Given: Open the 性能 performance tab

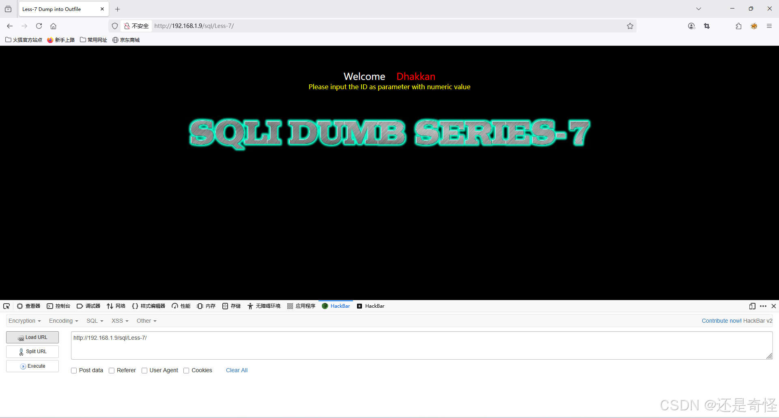Looking at the screenshot, I should [x=181, y=306].
